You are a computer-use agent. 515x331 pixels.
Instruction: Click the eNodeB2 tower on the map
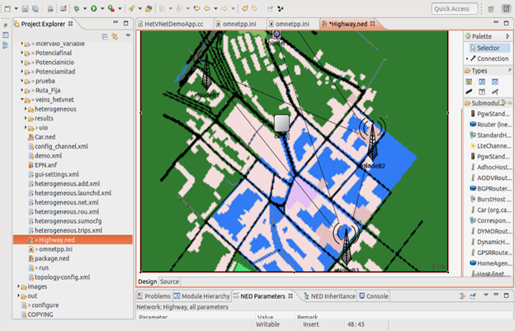pos(372,139)
